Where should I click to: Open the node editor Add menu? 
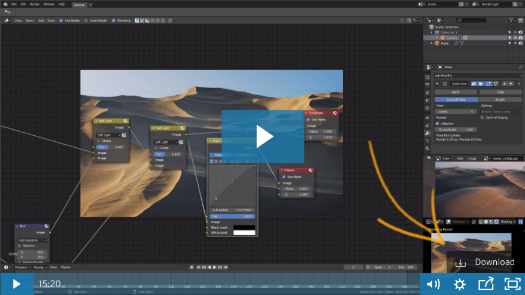pos(41,21)
